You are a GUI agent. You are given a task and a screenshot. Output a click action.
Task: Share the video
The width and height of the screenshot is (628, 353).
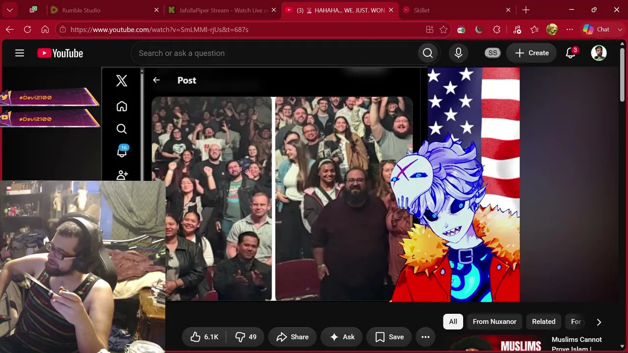coord(292,337)
